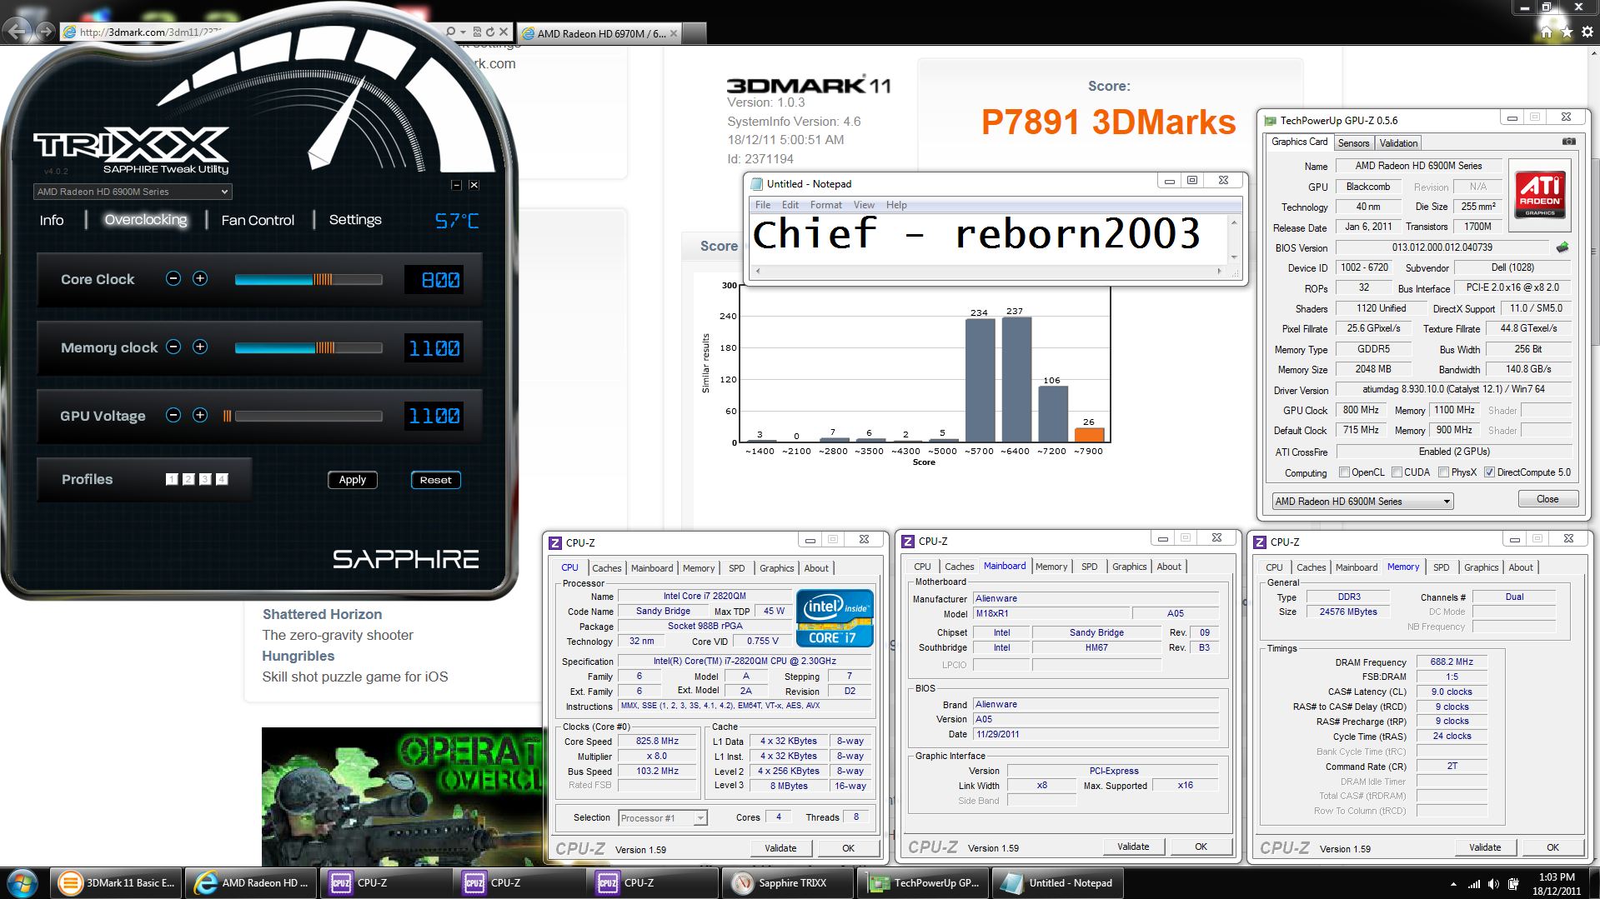Viewport: 1600px width, 899px height.
Task: Click the browser back arrow
Action: pos(18,32)
